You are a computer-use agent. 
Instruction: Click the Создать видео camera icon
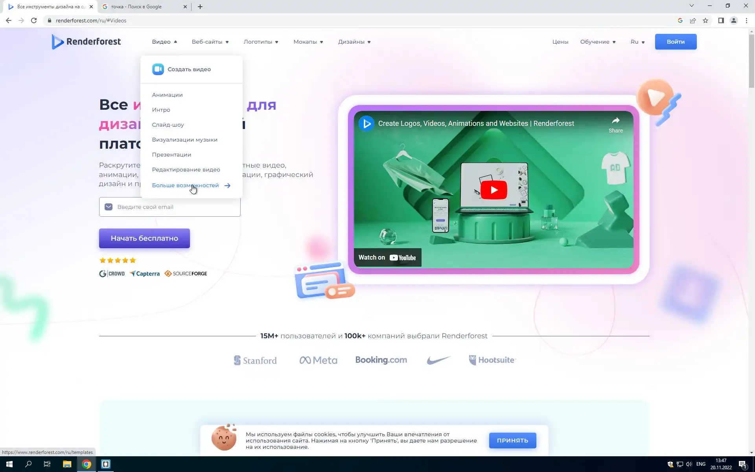pos(158,69)
